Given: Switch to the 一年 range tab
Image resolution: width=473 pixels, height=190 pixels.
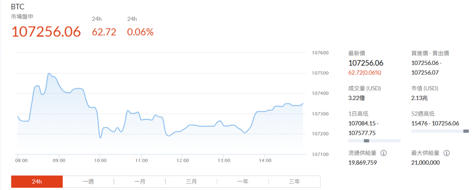Looking at the screenshot, I should (x=243, y=182).
